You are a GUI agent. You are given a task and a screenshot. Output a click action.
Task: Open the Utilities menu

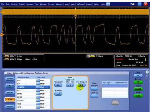(x=96, y=4)
